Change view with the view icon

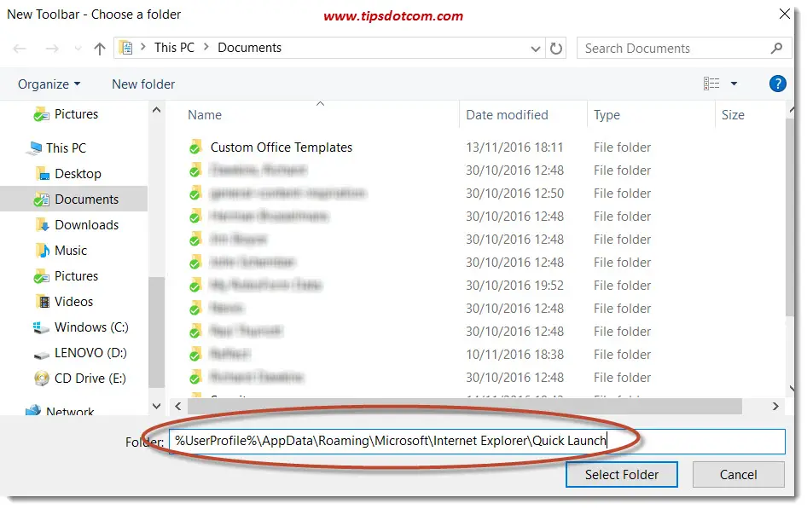point(711,84)
